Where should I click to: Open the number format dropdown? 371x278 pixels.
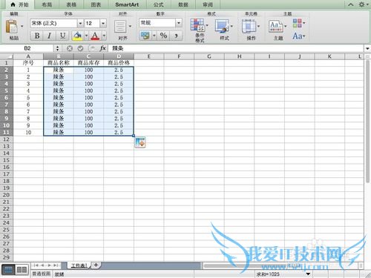(x=179, y=23)
